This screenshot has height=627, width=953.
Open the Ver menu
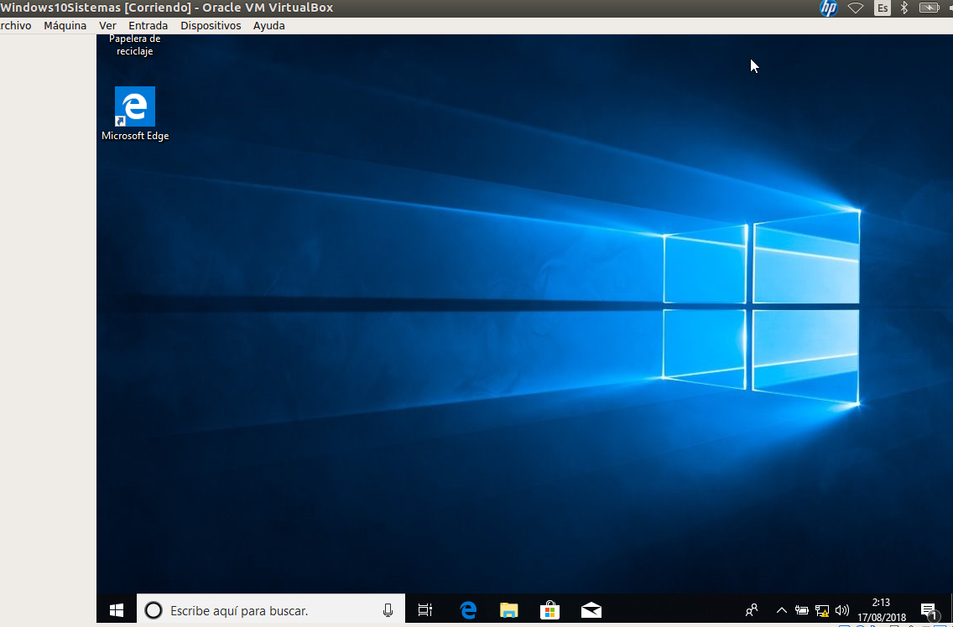pos(107,25)
